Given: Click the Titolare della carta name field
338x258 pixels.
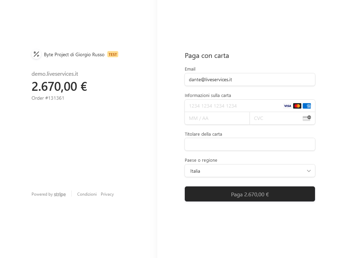Looking at the screenshot, I should click(x=250, y=144).
